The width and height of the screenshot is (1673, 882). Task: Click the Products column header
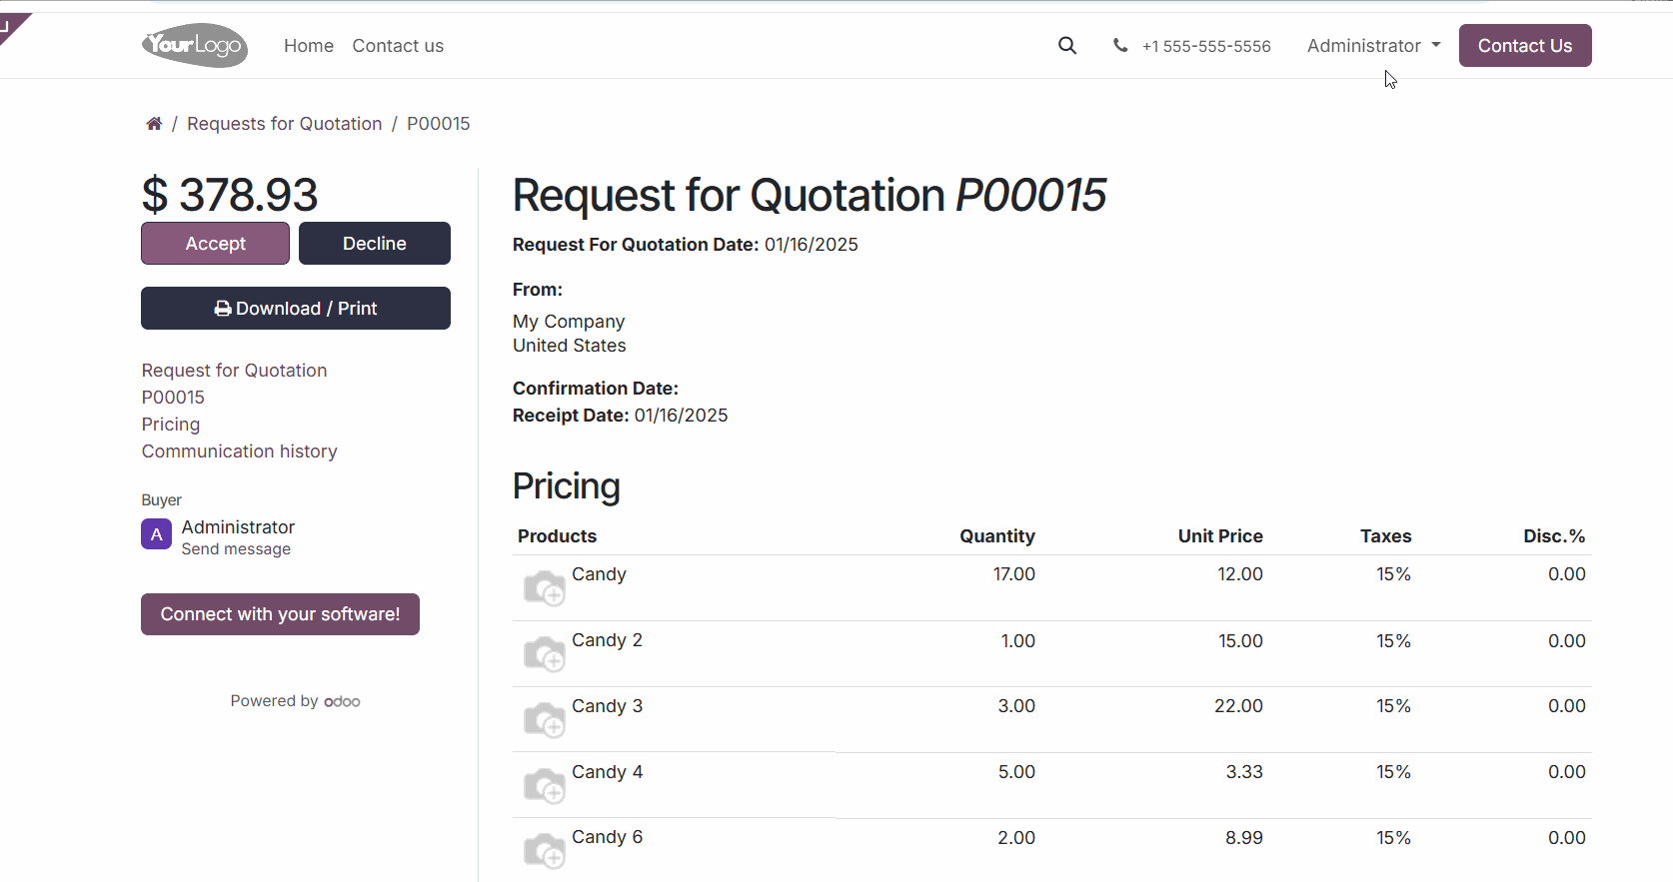(557, 536)
